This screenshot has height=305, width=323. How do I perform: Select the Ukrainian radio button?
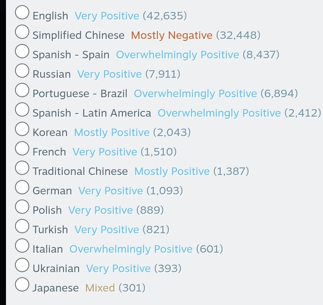(x=22, y=265)
